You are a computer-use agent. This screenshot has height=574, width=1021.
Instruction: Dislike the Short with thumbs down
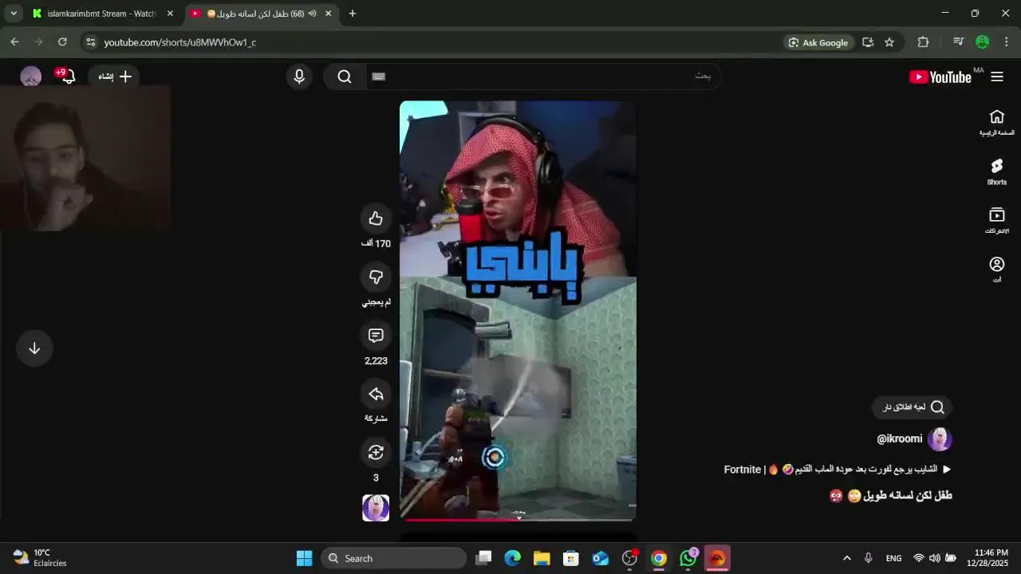376,277
